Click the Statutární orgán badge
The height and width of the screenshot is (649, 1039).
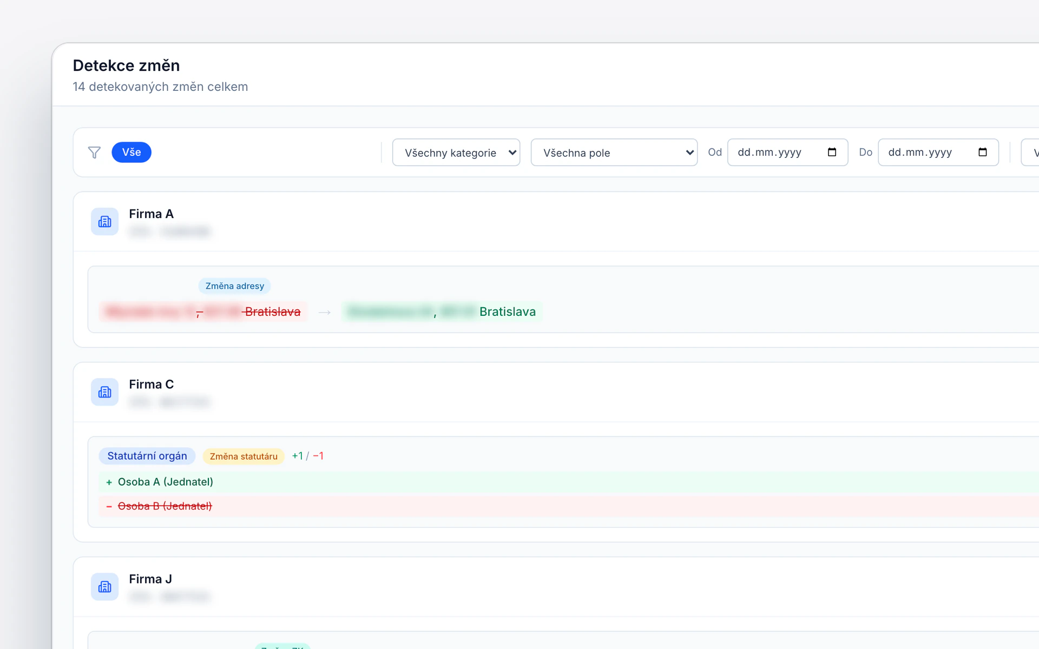point(147,456)
